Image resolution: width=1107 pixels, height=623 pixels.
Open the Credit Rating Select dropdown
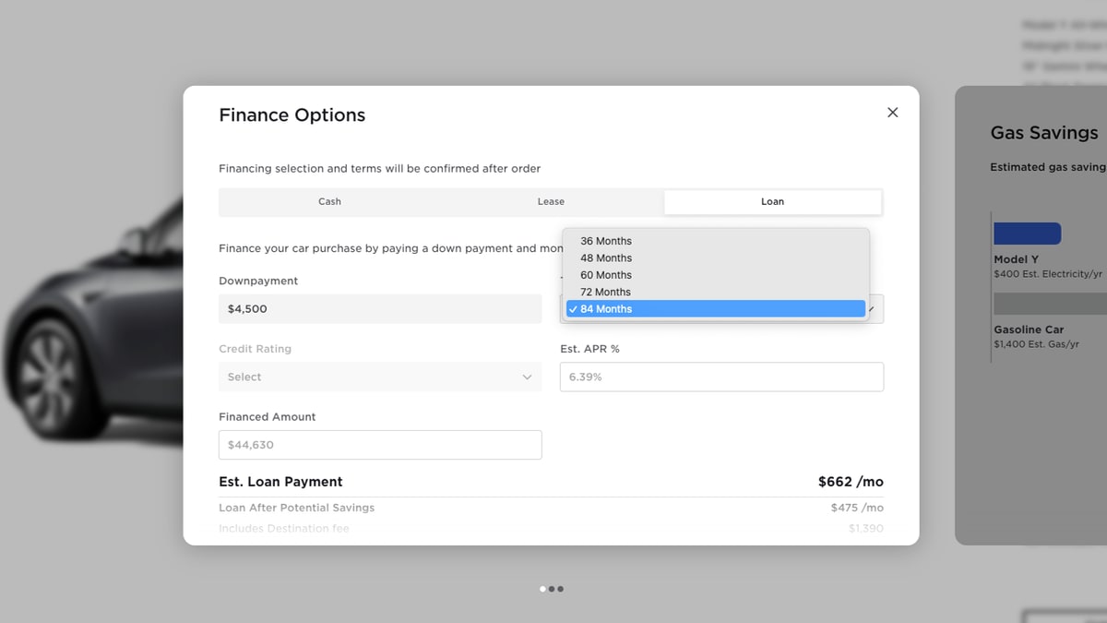pyautogui.click(x=380, y=377)
